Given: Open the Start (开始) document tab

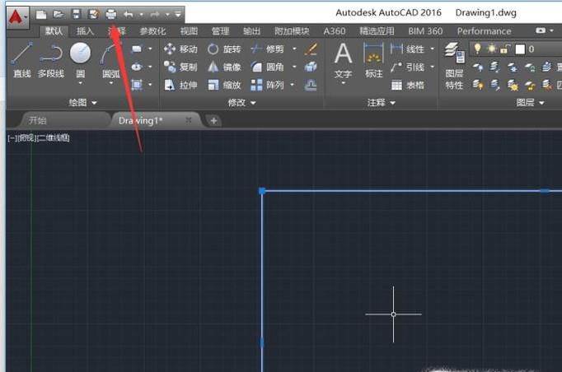Looking at the screenshot, I should [x=38, y=120].
